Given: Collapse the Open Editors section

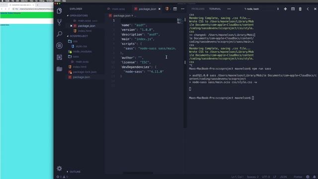Looking at the screenshot, I should [x=79, y=15].
